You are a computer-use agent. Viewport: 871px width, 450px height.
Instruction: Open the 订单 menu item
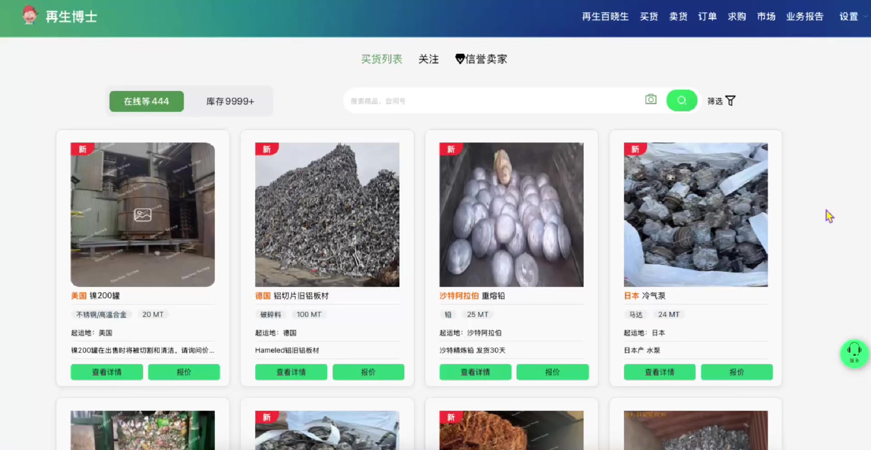pyautogui.click(x=707, y=17)
